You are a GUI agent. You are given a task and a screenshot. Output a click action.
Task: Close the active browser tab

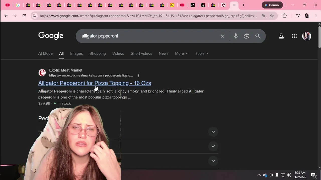[x=234, y=5]
